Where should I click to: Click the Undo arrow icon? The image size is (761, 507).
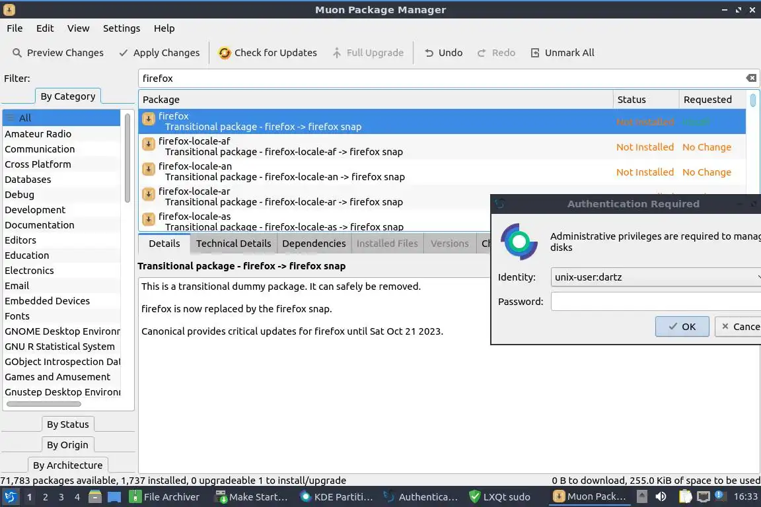pyautogui.click(x=429, y=53)
